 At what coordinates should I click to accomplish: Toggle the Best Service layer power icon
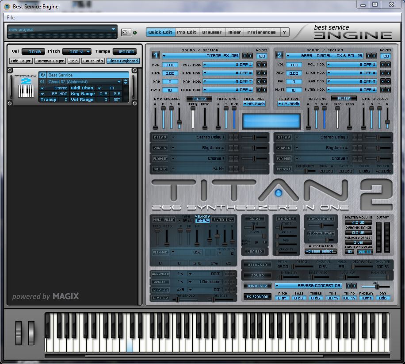coord(43,75)
